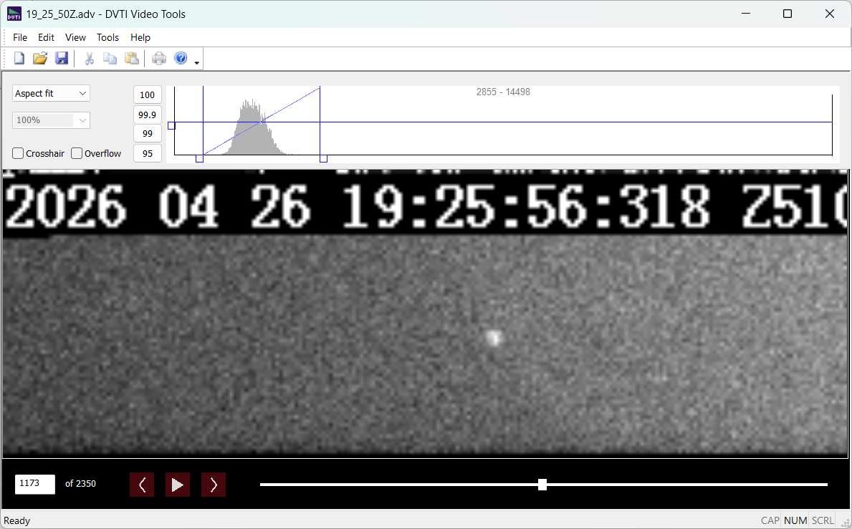Image resolution: width=852 pixels, height=529 pixels.
Task: Click the histogram left-side gamma handle
Action: tap(171, 126)
